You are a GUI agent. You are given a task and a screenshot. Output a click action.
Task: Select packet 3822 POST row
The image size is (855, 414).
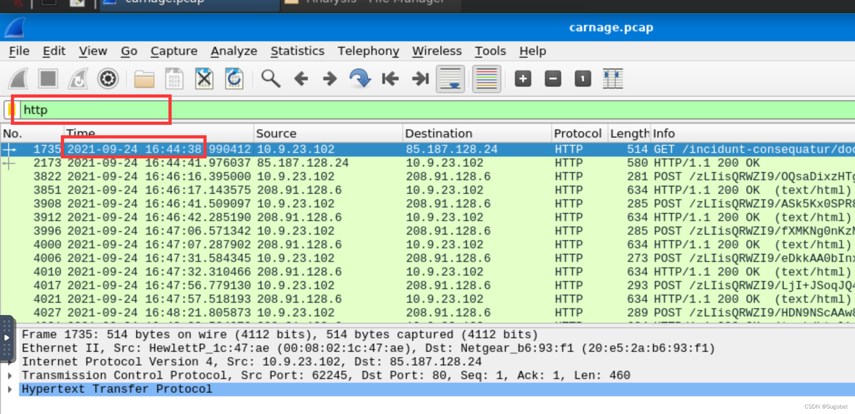428,177
